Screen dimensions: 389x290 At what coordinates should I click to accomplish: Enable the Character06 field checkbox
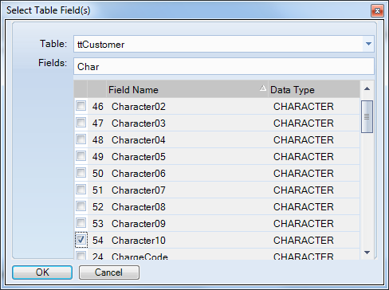point(81,173)
